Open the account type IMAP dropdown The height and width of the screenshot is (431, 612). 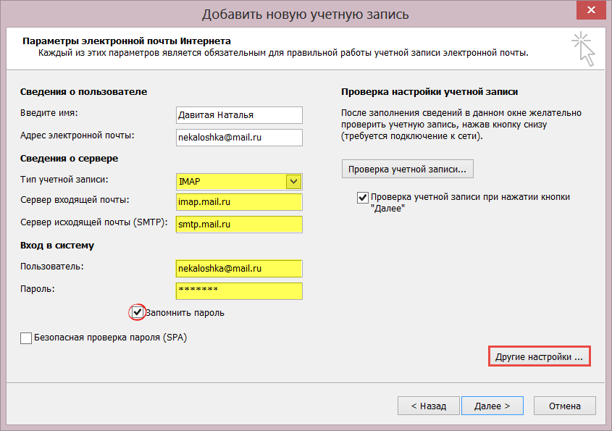[x=293, y=182]
